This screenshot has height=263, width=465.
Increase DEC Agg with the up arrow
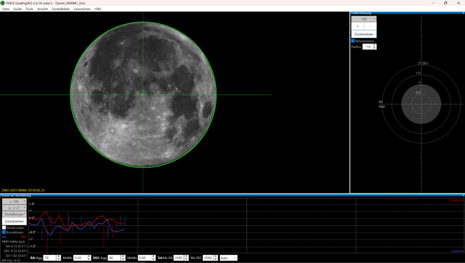pos(124,257)
